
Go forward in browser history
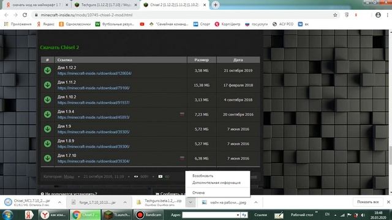(15, 15)
